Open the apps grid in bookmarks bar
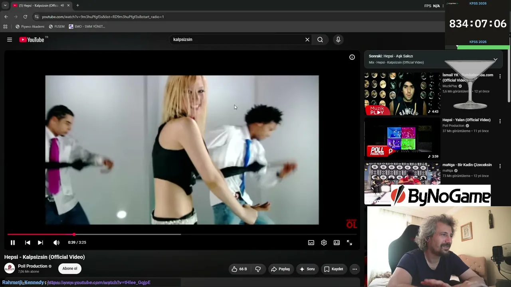 click(5, 27)
